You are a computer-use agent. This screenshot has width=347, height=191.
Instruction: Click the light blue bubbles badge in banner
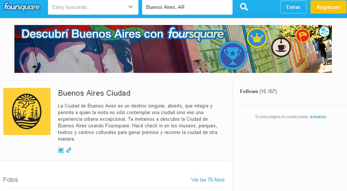324,32
